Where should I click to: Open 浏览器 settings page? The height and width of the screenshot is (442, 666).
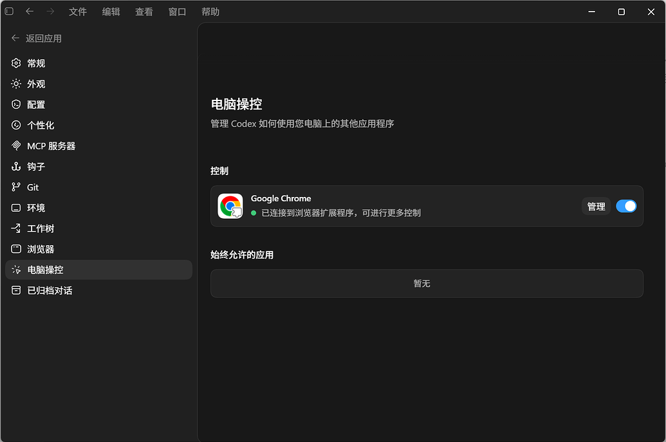pyautogui.click(x=98, y=249)
